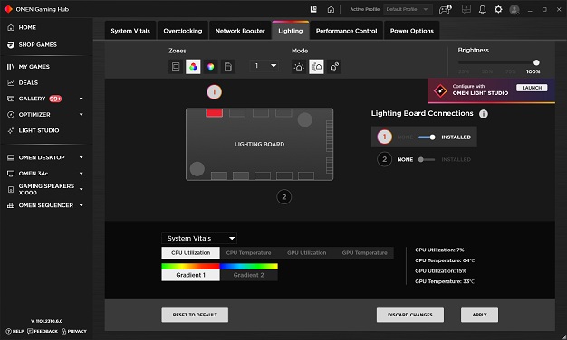Image resolution: width=567 pixels, height=340 pixels.
Task: Switch to Network Booster tab
Action: (240, 31)
